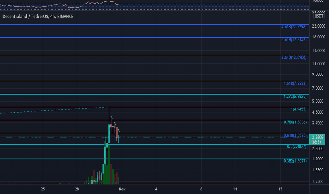Click the 28 date on time axis
Screen dimensions: 329x194
(x=77, y=189)
